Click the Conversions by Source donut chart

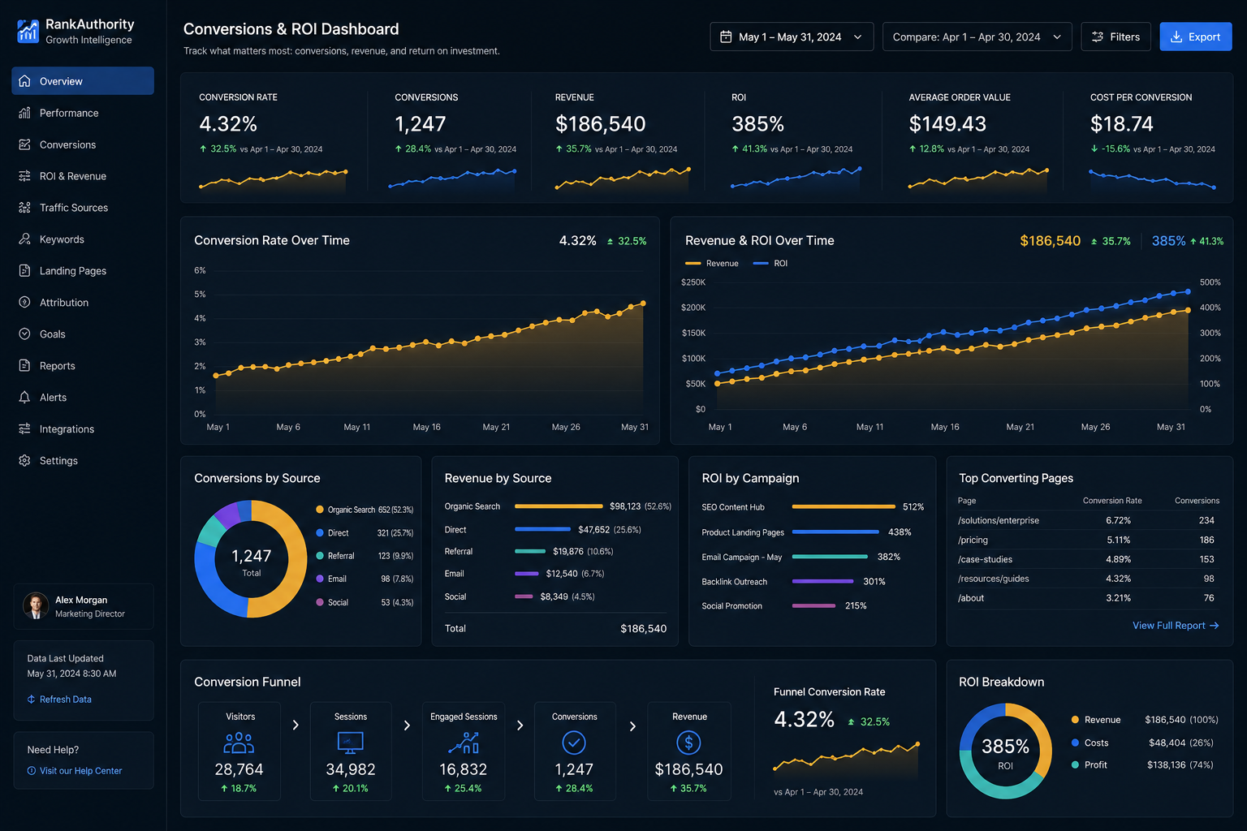[251, 559]
